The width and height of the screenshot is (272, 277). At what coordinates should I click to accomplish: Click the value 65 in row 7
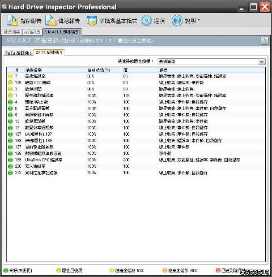click(125, 76)
